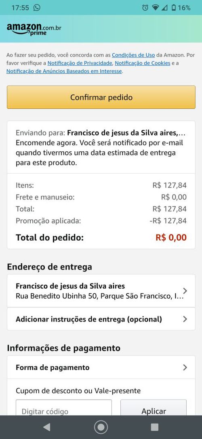Open Notificação de Cookies link
The image size is (202, 439).
pyautogui.click(x=142, y=63)
